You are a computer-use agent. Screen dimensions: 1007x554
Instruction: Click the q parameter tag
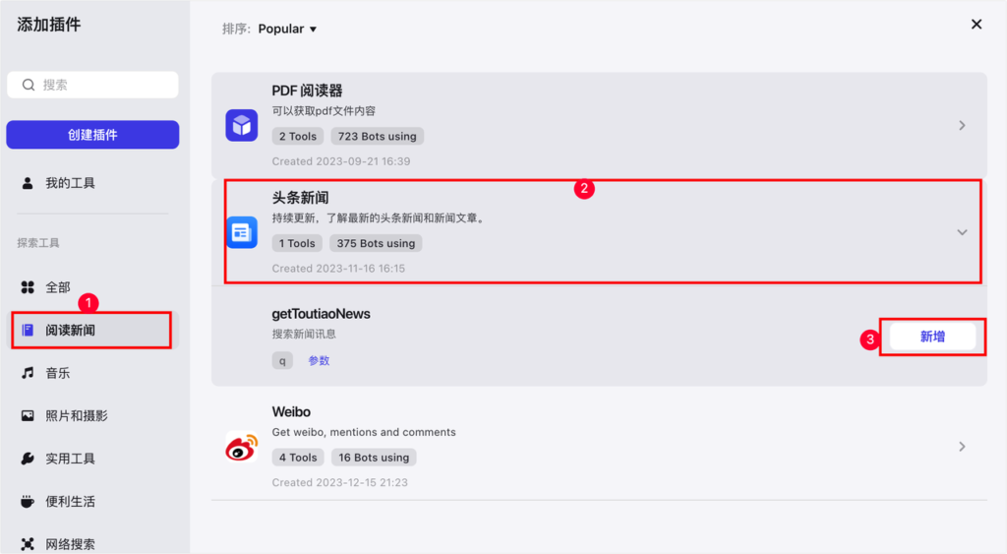click(282, 360)
